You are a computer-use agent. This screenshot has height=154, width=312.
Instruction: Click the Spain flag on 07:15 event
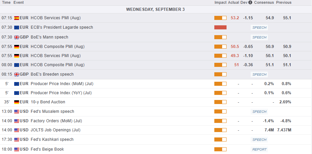pyautogui.click(x=16, y=18)
